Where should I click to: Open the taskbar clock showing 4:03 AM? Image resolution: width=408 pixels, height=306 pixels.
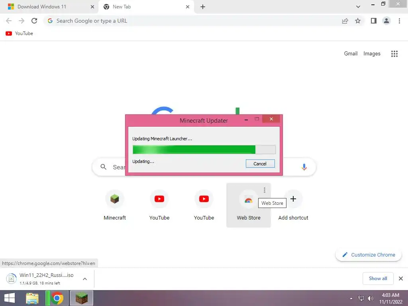[390, 298]
